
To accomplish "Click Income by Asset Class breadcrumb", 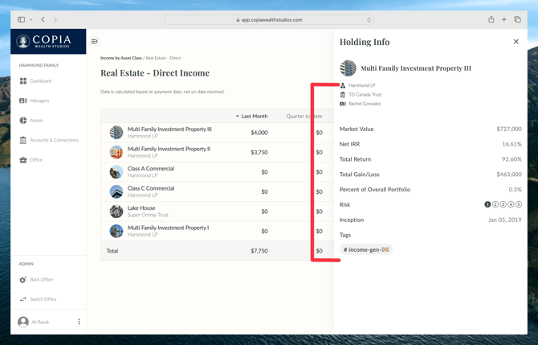I will 120,58.
